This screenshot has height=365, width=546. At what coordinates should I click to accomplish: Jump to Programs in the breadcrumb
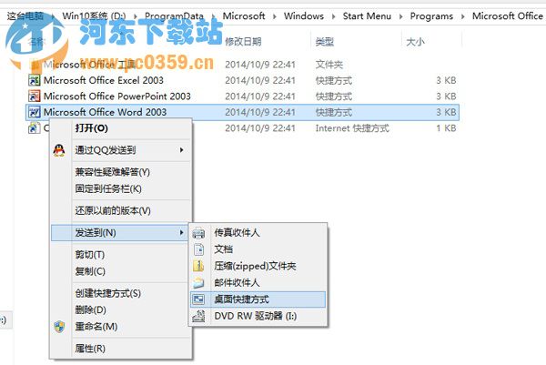432,16
